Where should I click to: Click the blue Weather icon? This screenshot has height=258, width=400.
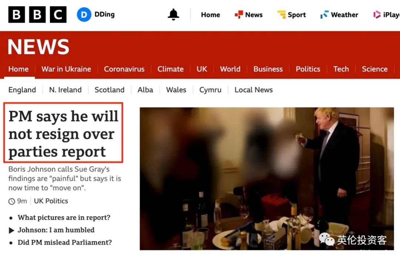pos(324,14)
